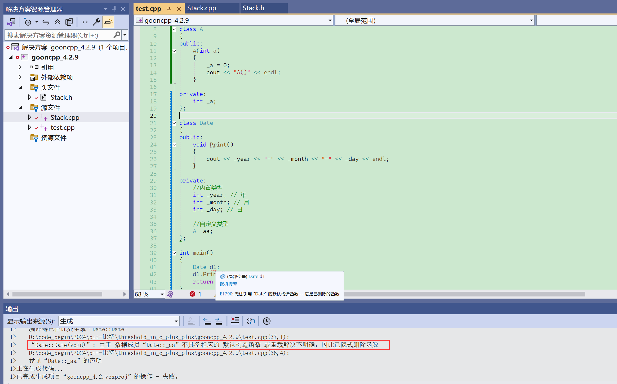Collapse the class A code block
Viewport: 617px width, 384px height.
[174, 29]
